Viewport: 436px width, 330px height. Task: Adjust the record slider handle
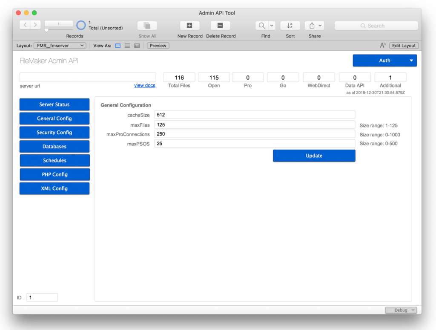pyautogui.click(x=47, y=30)
